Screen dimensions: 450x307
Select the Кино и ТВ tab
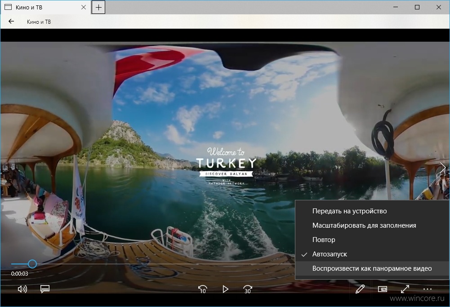coord(45,7)
